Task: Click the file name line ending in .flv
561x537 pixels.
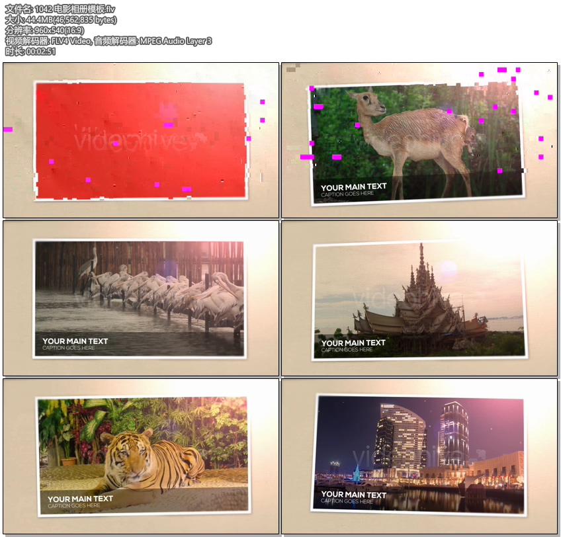Action: 50,9
